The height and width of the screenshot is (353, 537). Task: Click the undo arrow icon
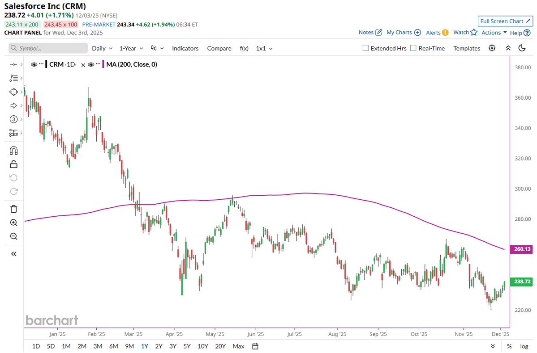13,178
